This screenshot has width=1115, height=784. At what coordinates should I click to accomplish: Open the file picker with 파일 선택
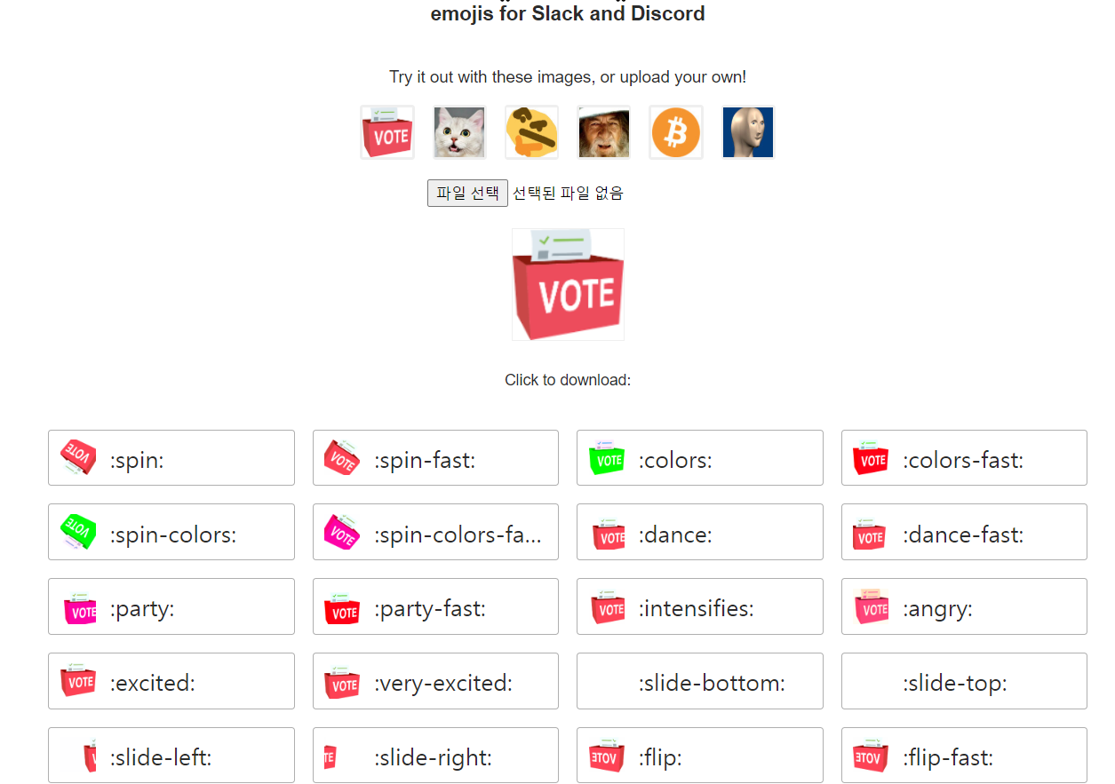(467, 193)
